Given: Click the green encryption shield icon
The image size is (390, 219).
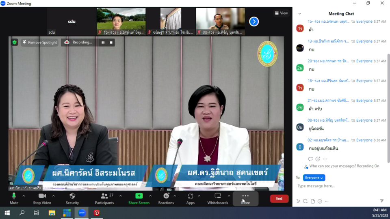Looking at the screenshot, I should tap(15, 42).
